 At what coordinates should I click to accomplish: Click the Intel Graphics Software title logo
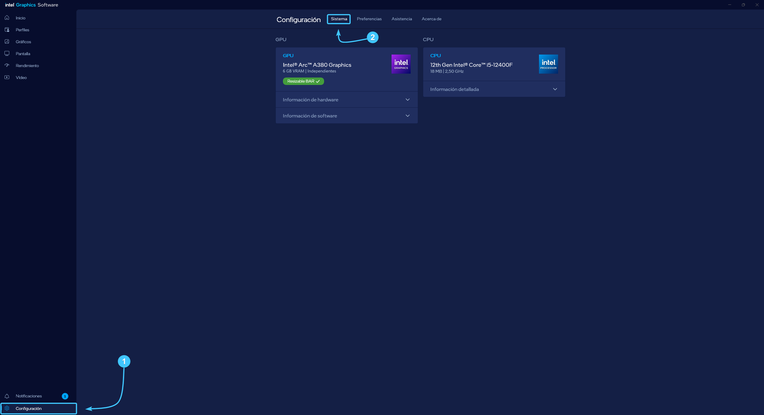pyautogui.click(x=32, y=5)
